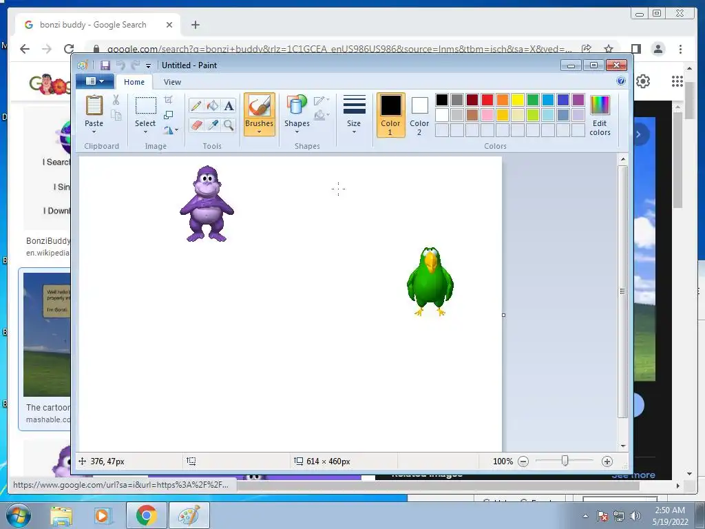Image resolution: width=705 pixels, height=529 pixels.
Task: Open Google apps grid icon
Action: [x=677, y=81]
